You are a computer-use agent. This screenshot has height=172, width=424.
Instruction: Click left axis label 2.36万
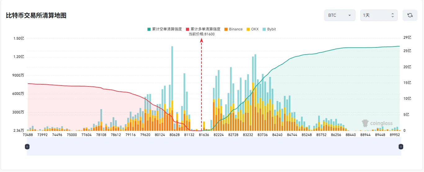click(x=19, y=130)
